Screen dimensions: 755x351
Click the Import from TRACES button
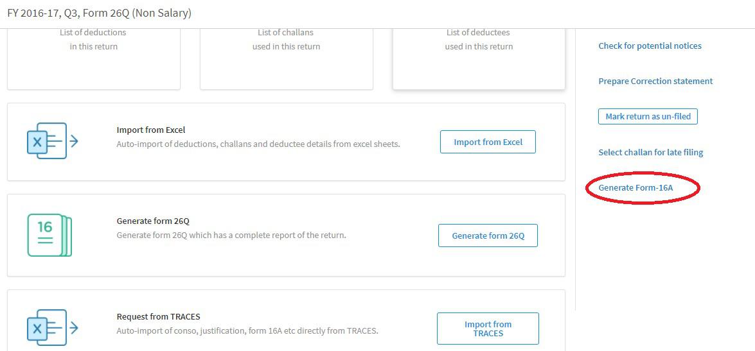tap(488, 329)
